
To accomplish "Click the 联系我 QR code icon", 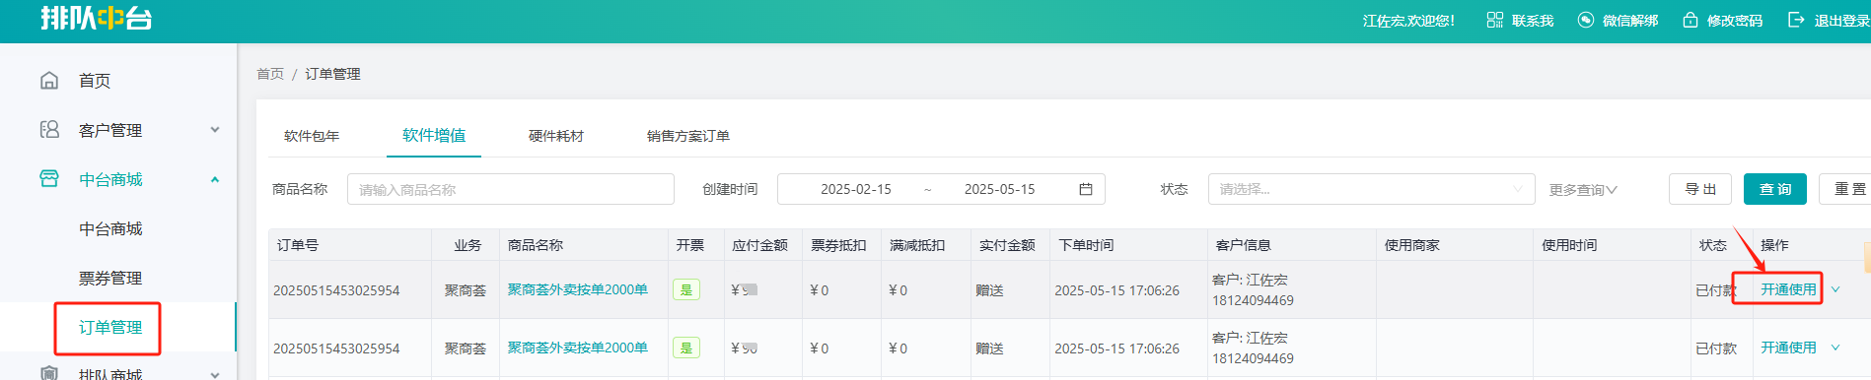I will click(x=1495, y=21).
